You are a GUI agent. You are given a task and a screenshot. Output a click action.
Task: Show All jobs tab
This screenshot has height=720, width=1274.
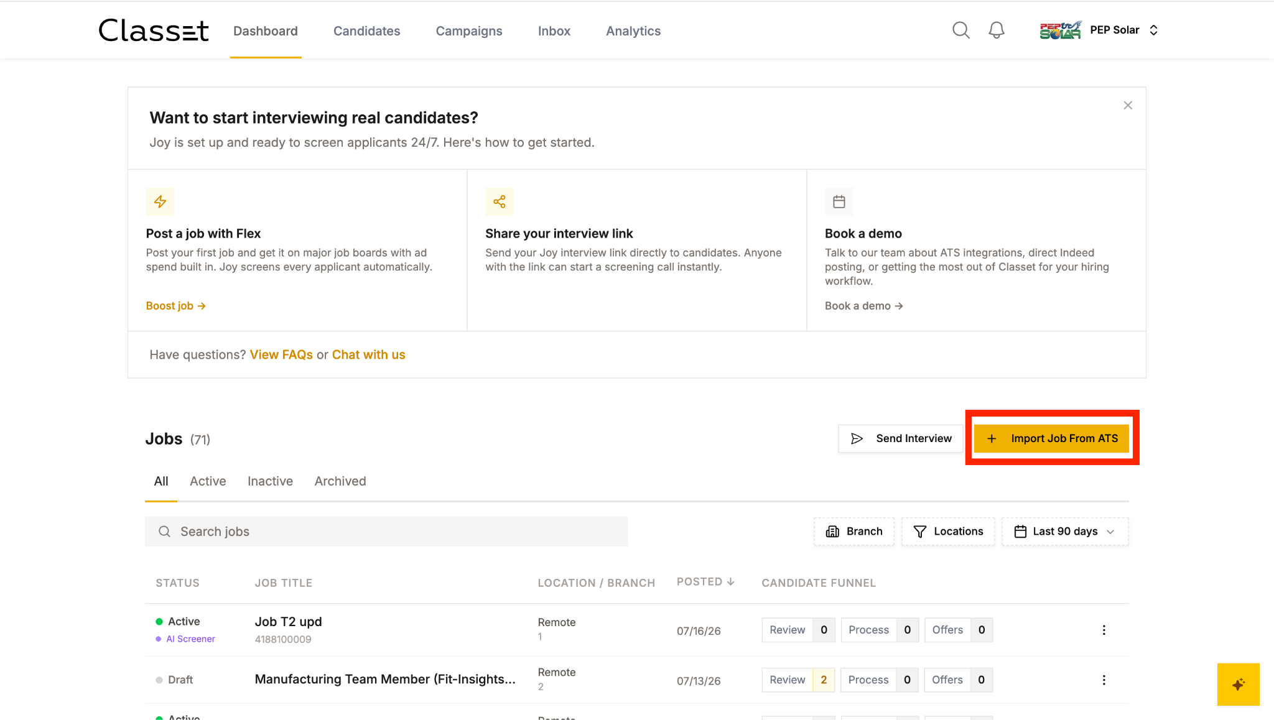161,481
